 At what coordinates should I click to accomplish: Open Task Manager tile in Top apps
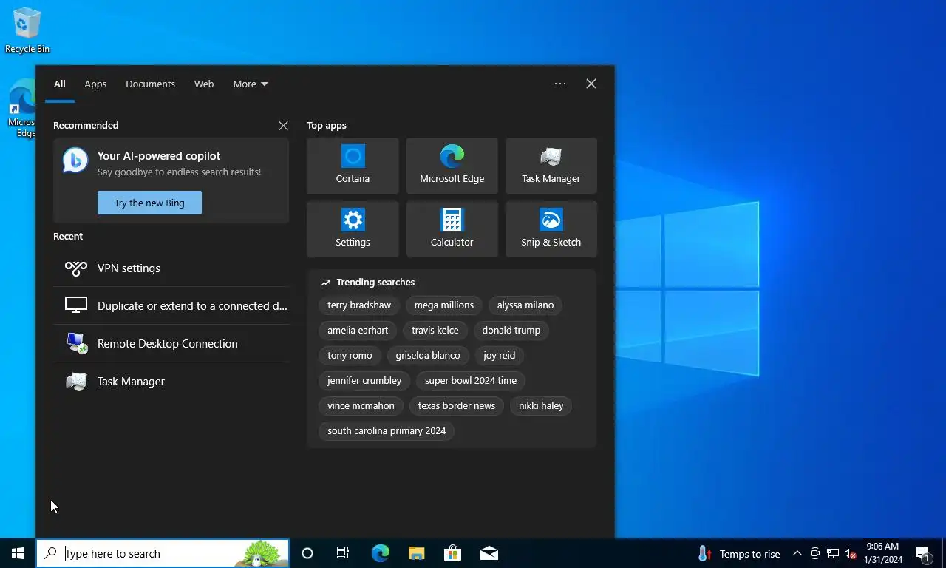(x=551, y=166)
